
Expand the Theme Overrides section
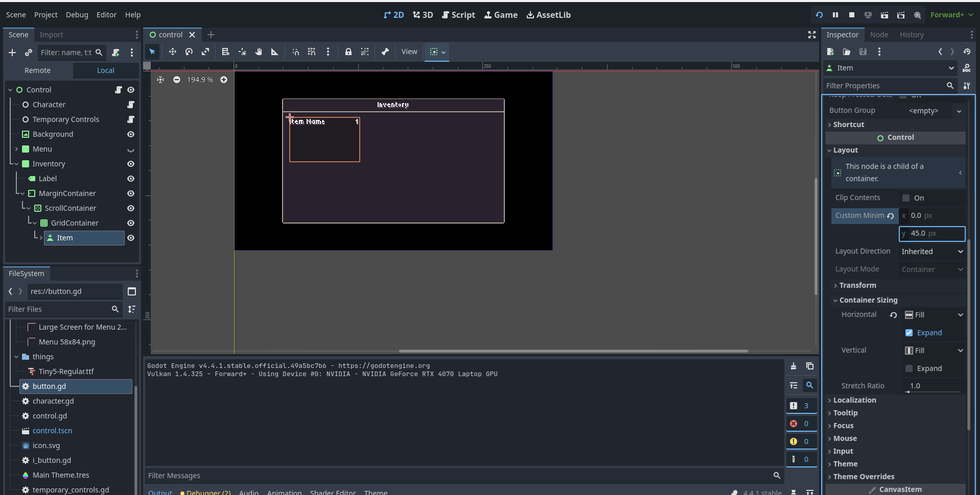pyautogui.click(x=864, y=477)
